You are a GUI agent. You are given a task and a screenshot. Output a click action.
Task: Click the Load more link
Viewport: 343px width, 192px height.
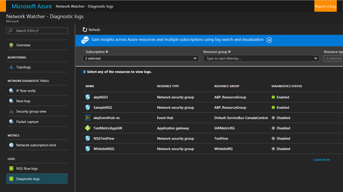pos(322,159)
